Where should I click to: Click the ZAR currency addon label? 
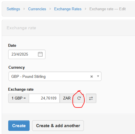coord(67,98)
